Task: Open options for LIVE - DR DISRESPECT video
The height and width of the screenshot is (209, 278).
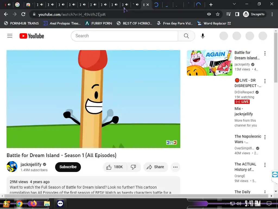Action: pos(265,81)
